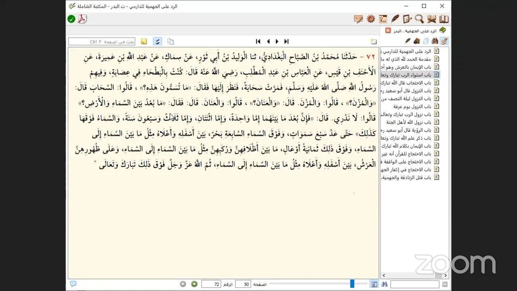Click the bottom-right search text field
Image resolution: width=517 pixels, height=291 pixels.
[x=415, y=285]
